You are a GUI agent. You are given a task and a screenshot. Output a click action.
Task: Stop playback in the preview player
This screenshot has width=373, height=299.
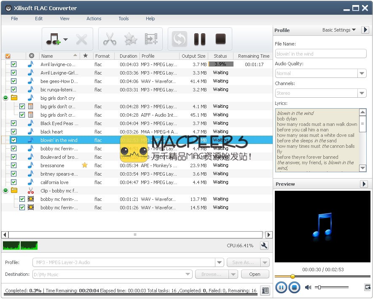pos(295,288)
